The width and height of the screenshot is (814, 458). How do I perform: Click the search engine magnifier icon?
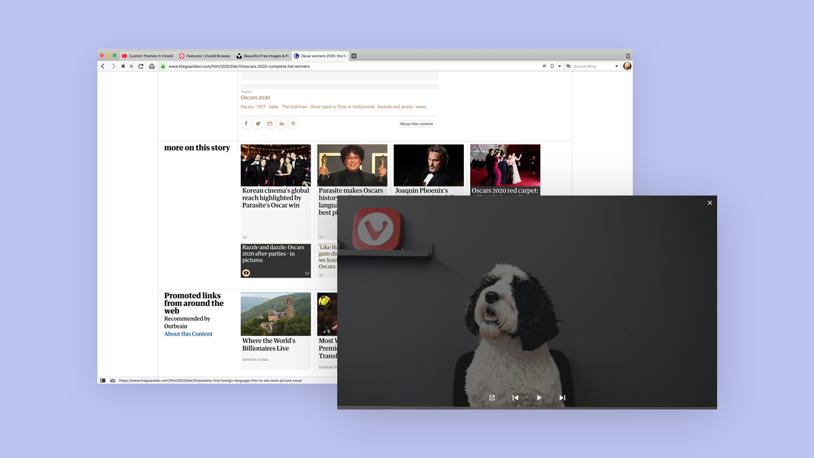pos(568,66)
